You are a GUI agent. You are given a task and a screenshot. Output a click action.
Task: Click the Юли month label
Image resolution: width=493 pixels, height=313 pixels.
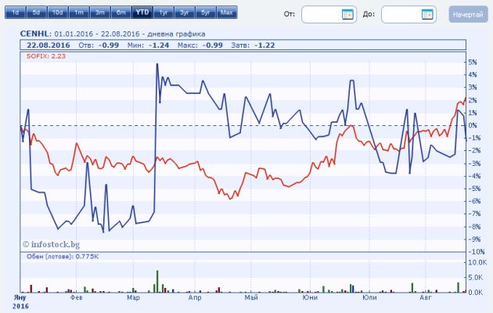369,297
